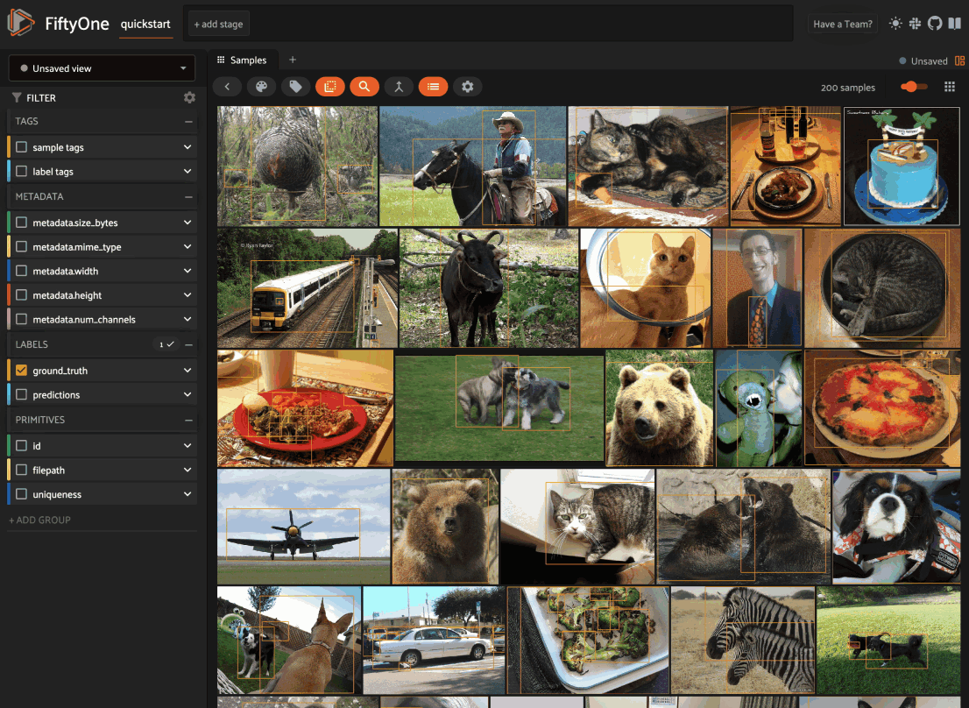The height and width of the screenshot is (708, 969).
Task: Check the label tags checkbox
Action: (22, 171)
